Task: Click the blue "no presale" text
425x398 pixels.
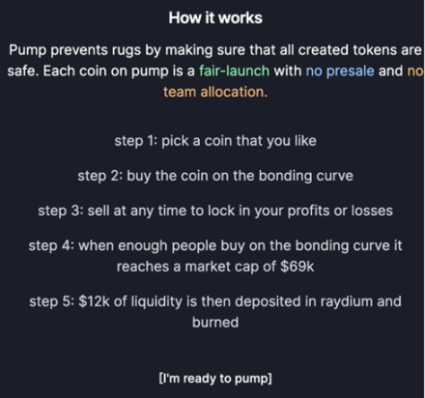Action: [340, 71]
